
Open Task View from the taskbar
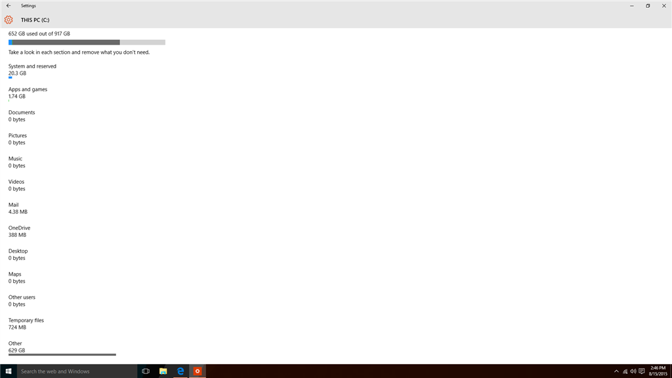click(x=146, y=371)
